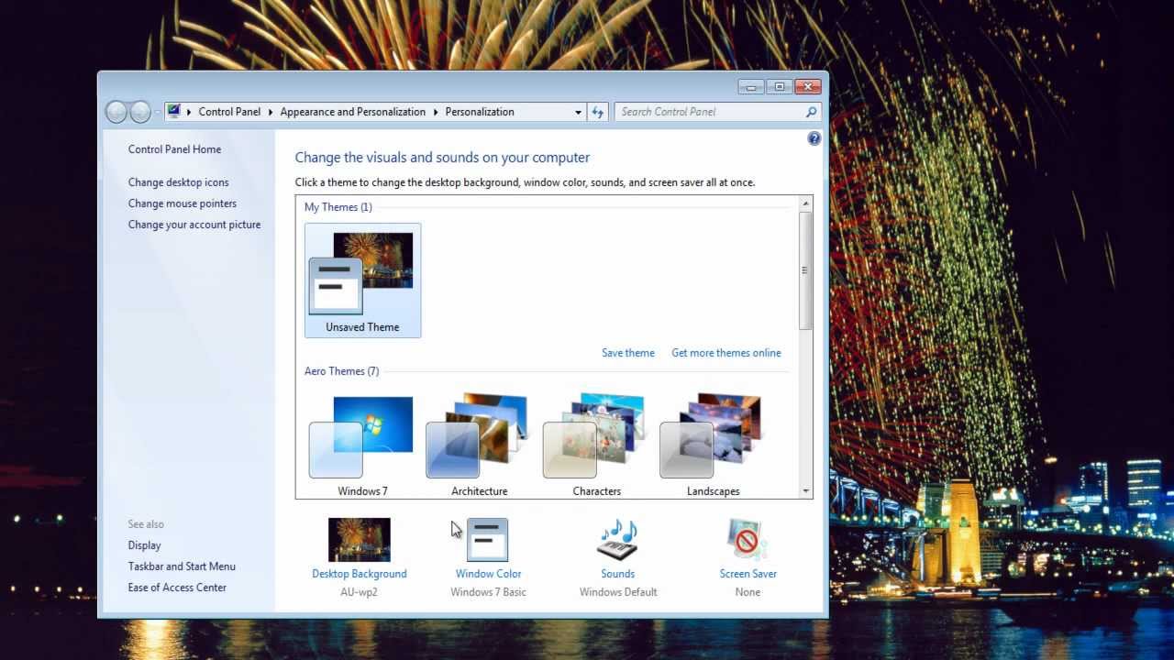Open the address bar history dropdown
Image resolution: width=1174 pixels, height=660 pixels.
coord(578,112)
